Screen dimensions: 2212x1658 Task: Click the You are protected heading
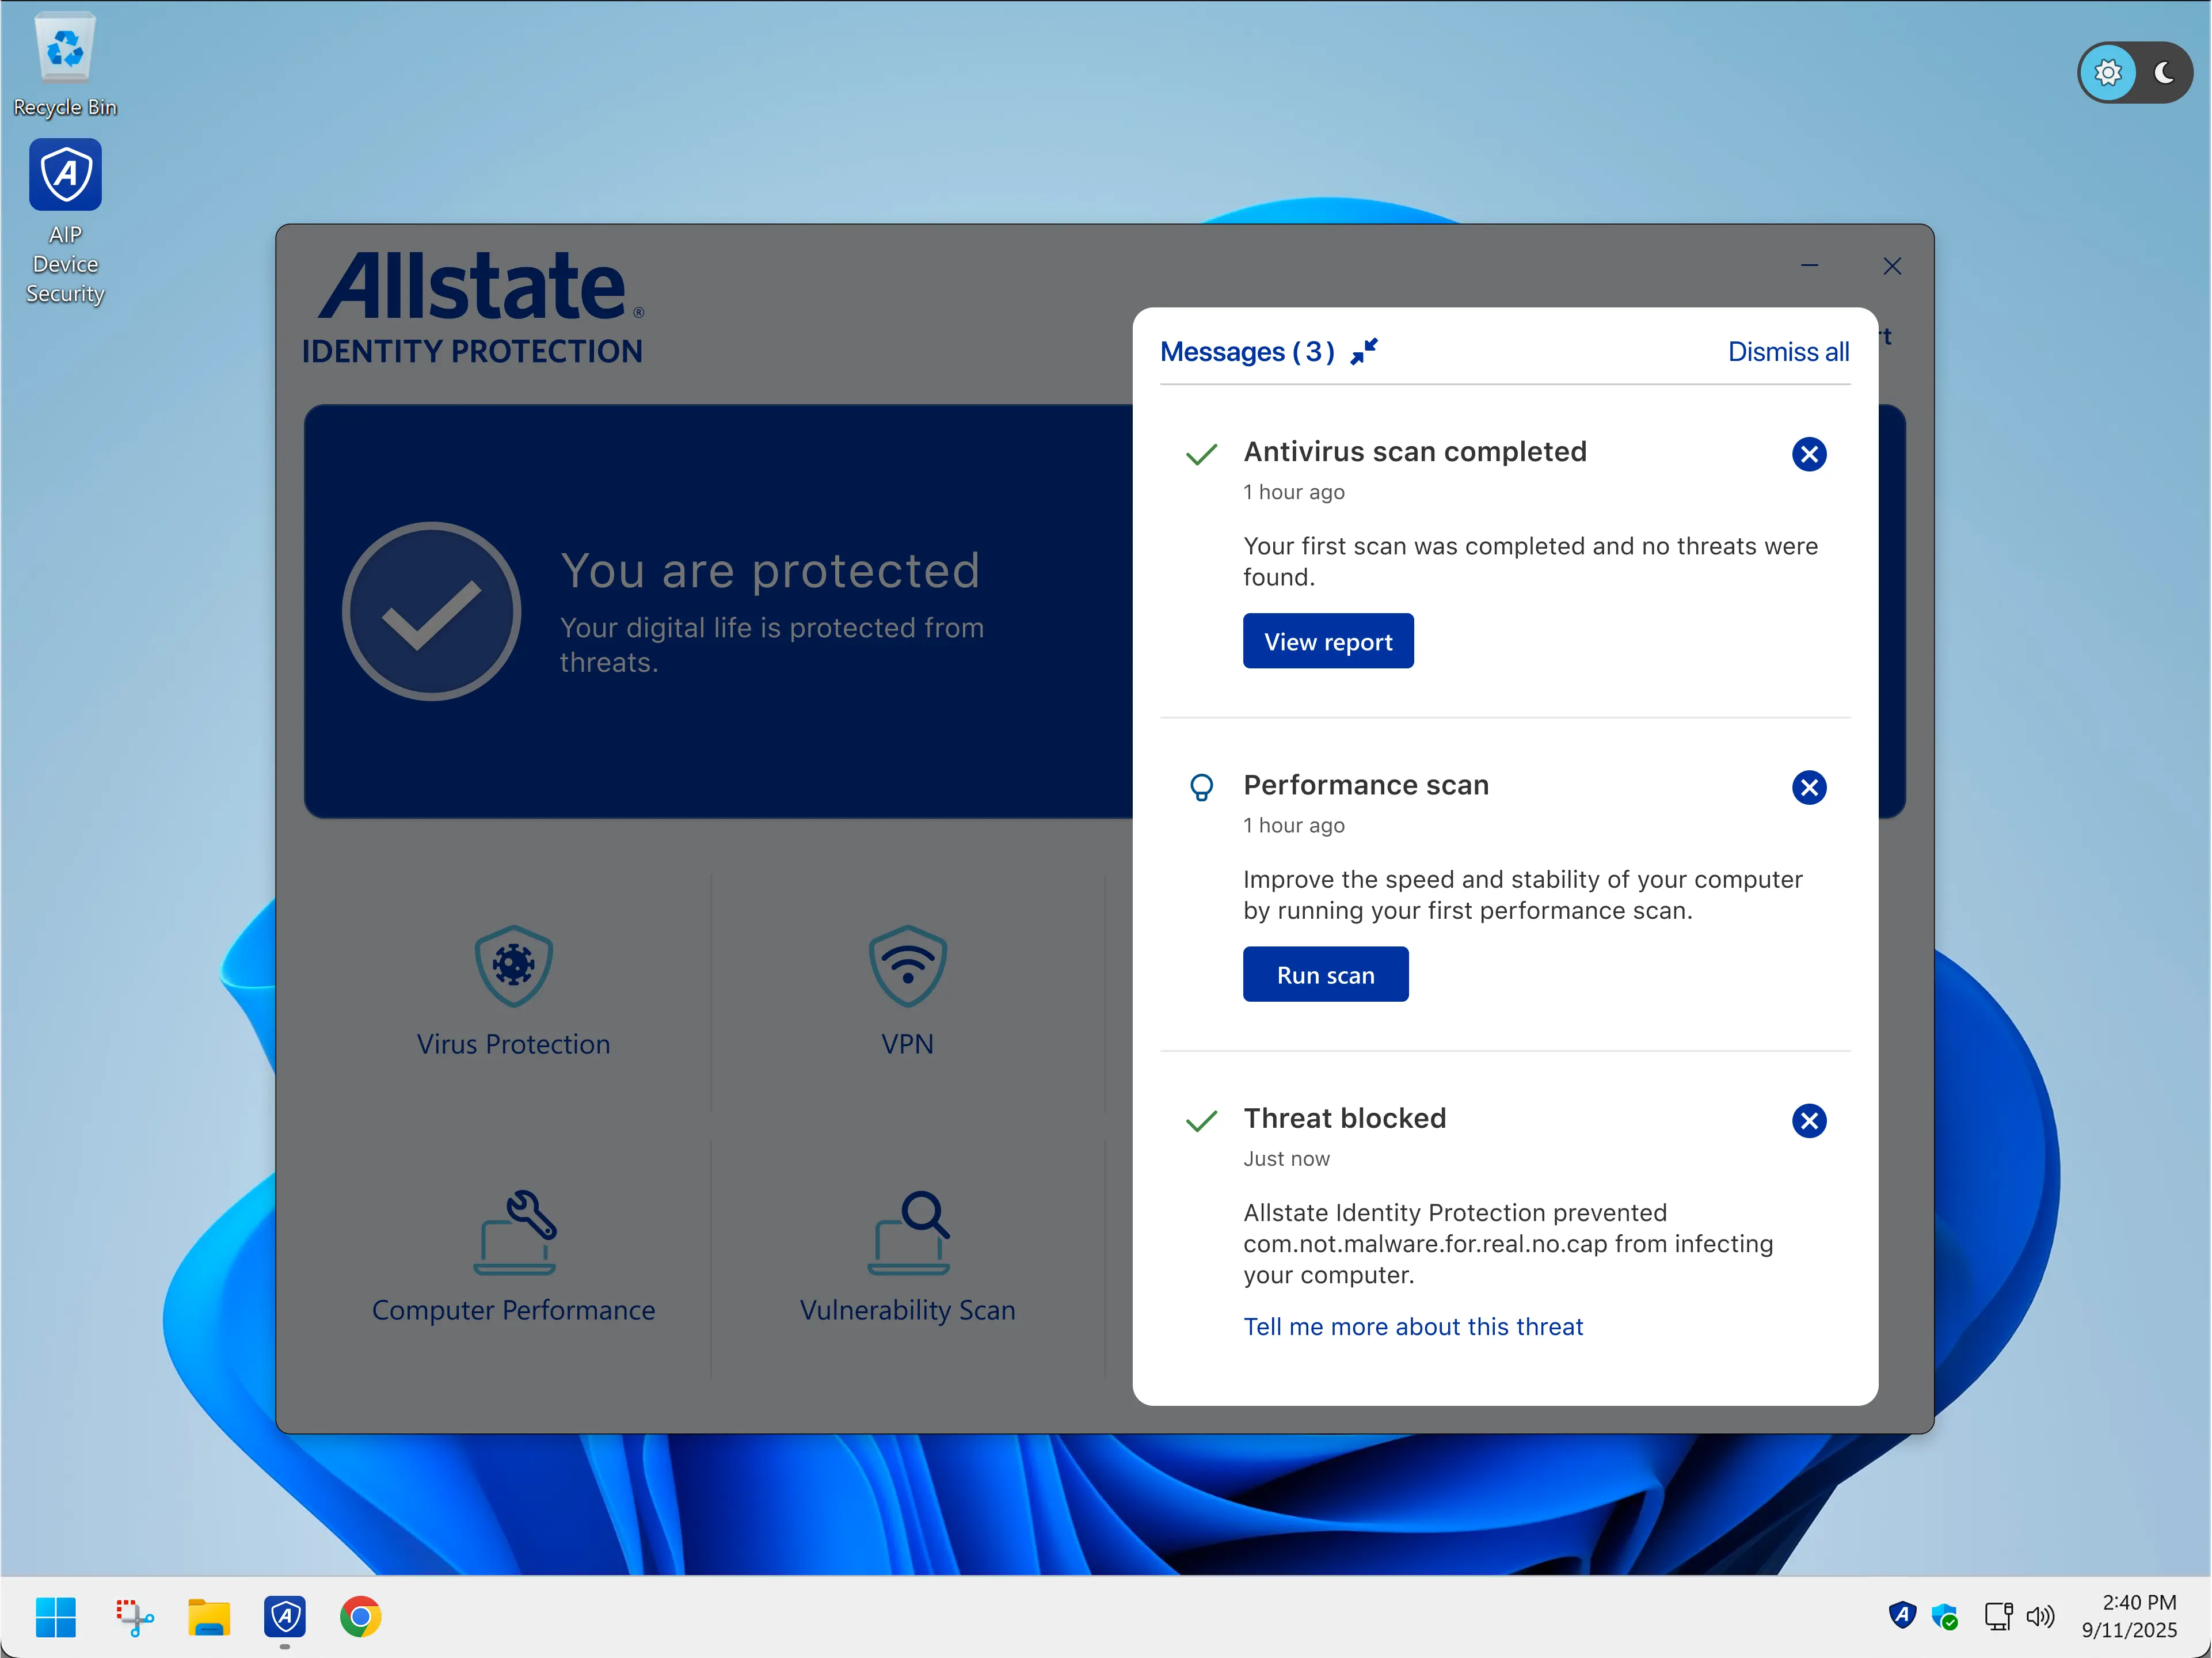pos(769,571)
